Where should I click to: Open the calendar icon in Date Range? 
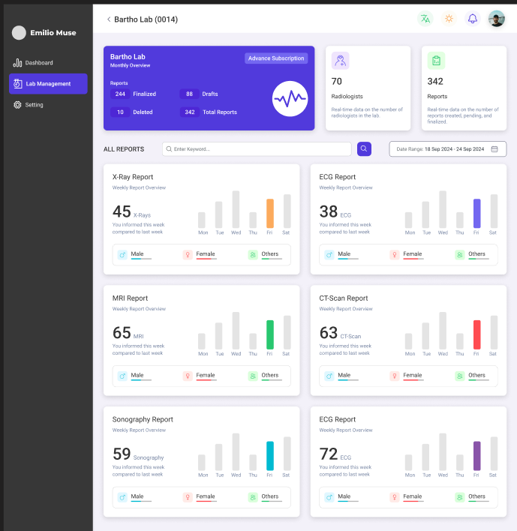click(x=494, y=149)
